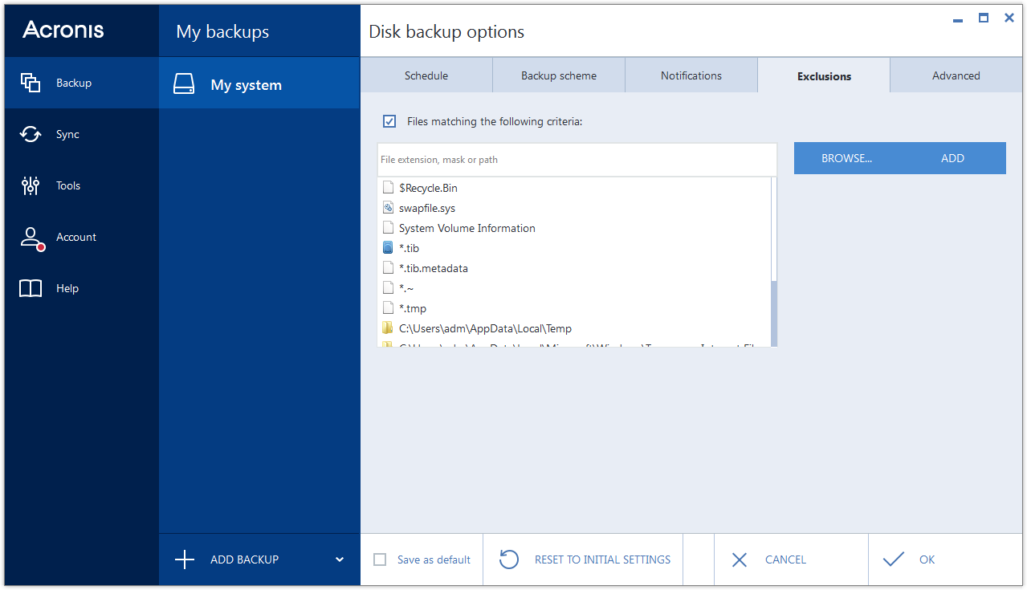
Task: Switch to the Advanced tab
Action: [956, 75]
